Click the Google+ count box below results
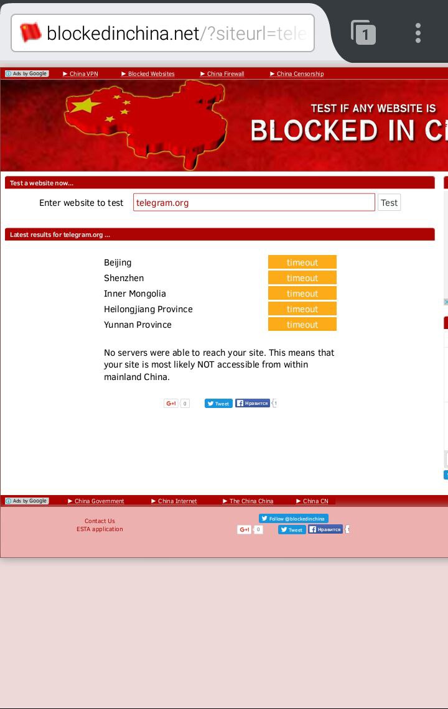 185,404
